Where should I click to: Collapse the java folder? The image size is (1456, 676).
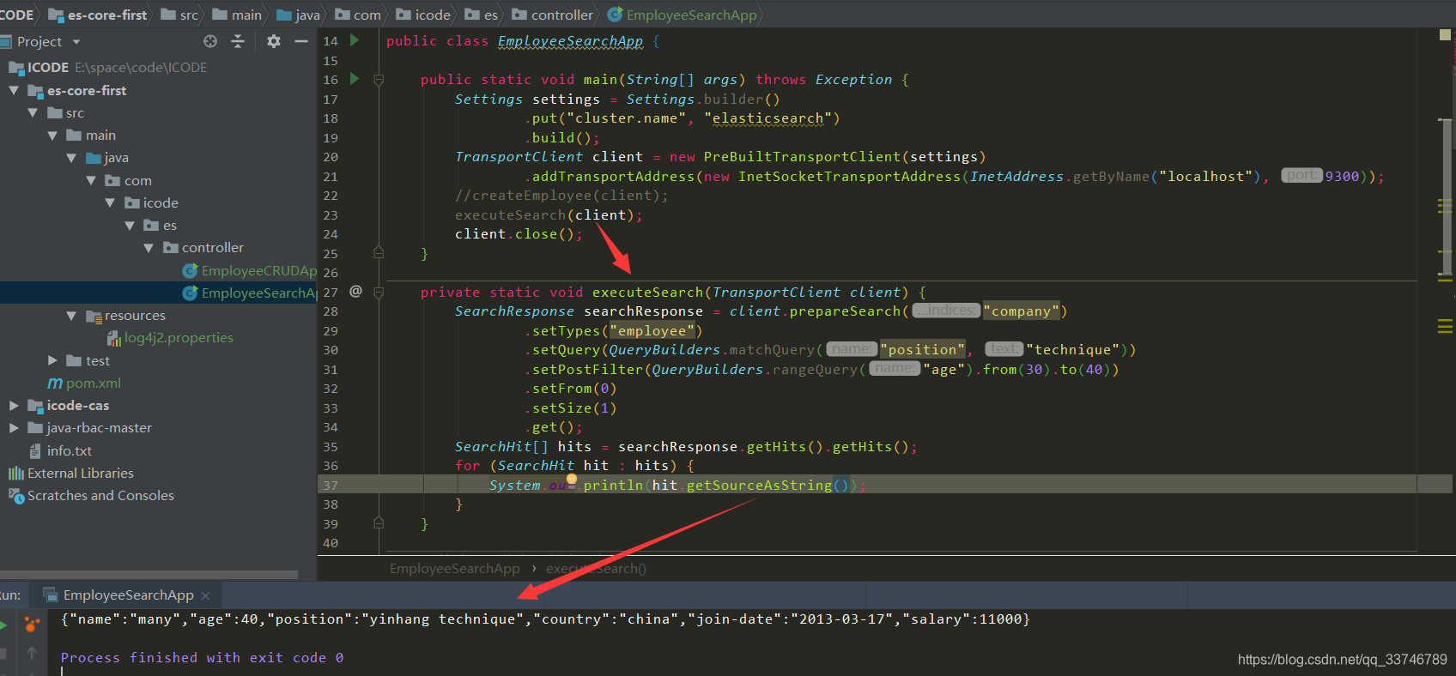coord(71,158)
